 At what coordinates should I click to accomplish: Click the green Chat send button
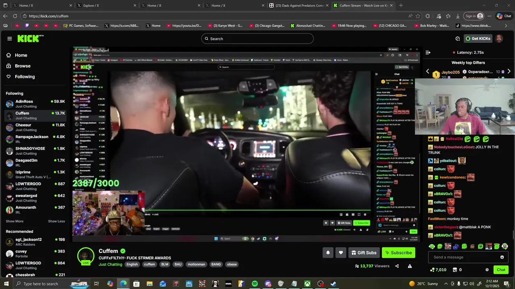click(x=501, y=270)
